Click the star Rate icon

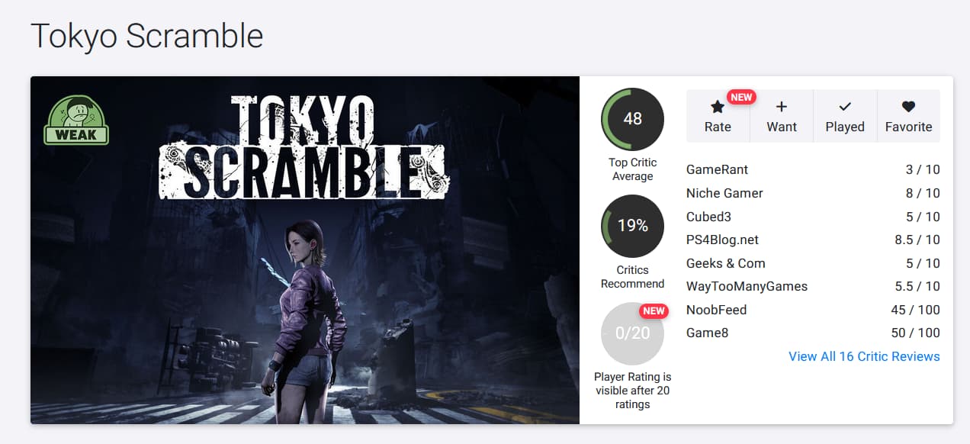718,108
